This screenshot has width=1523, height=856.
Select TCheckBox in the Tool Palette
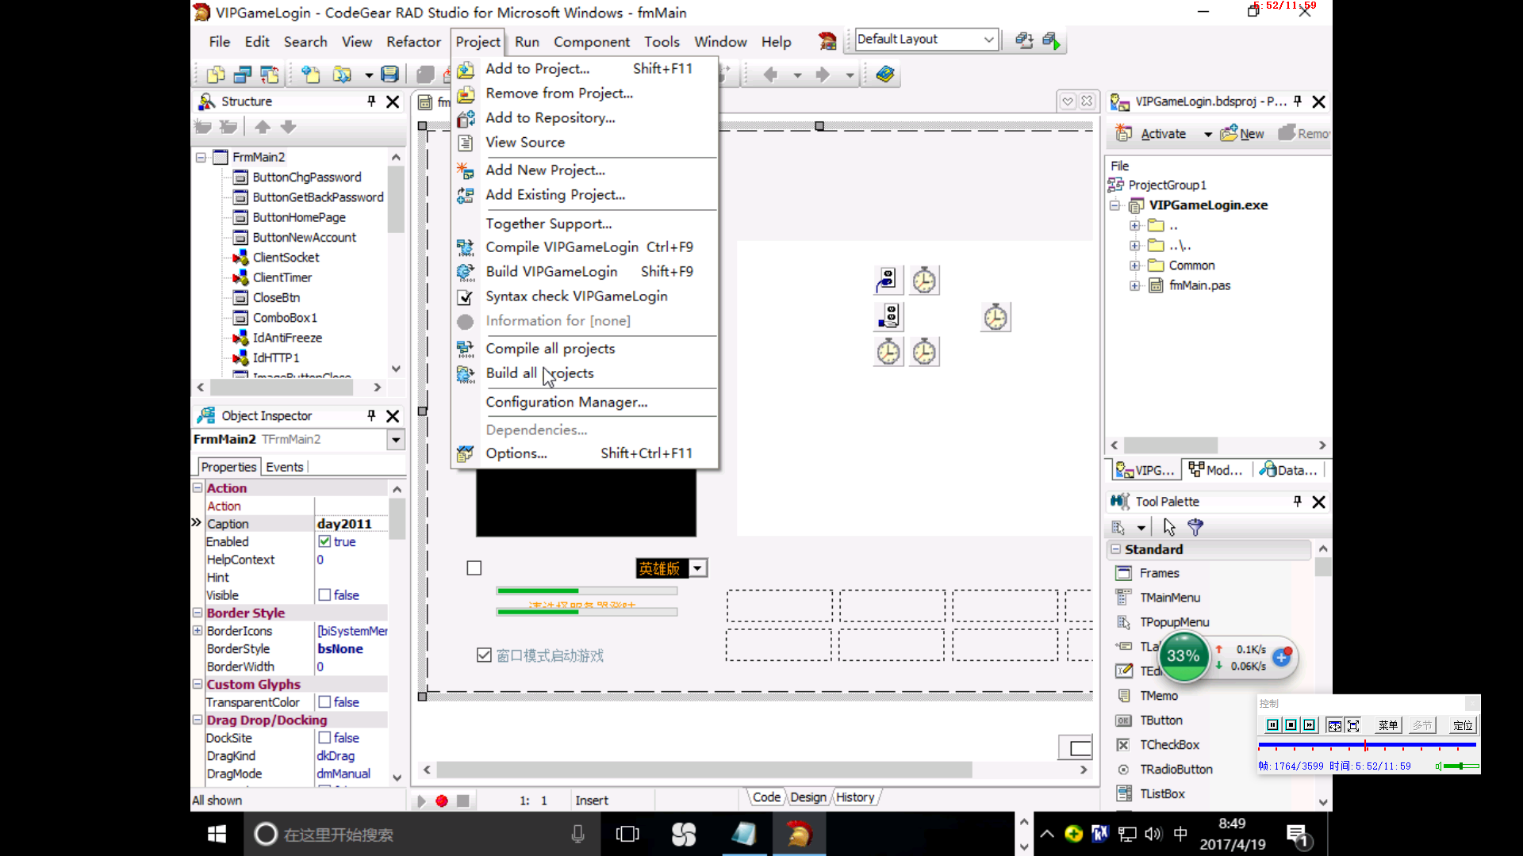[1168, 744]
